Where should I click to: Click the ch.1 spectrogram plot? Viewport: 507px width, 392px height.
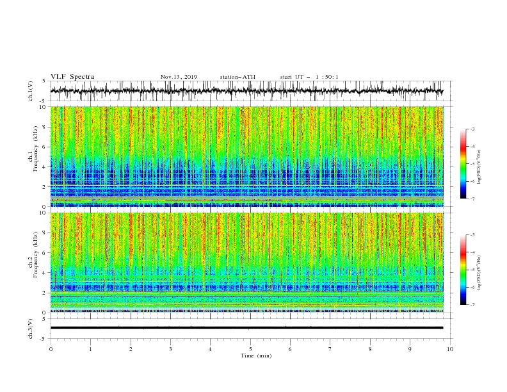[246, 156]
